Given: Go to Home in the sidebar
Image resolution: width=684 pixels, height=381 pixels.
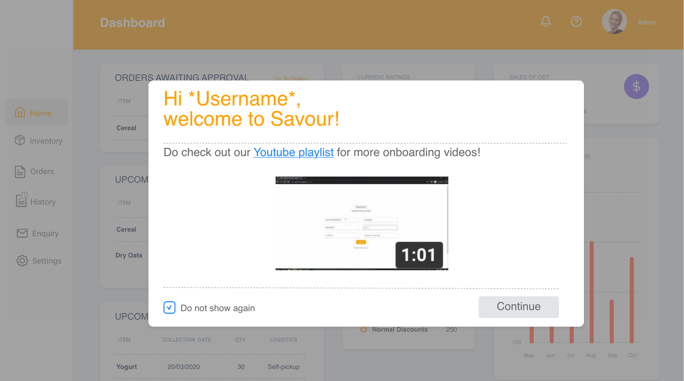Looking at the screenshot, I should click(37, 113).
